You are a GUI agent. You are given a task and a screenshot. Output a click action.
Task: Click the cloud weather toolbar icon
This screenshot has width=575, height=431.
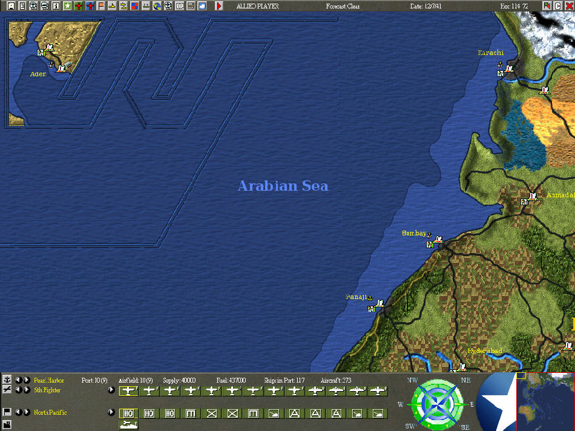[x=202, y=6]
